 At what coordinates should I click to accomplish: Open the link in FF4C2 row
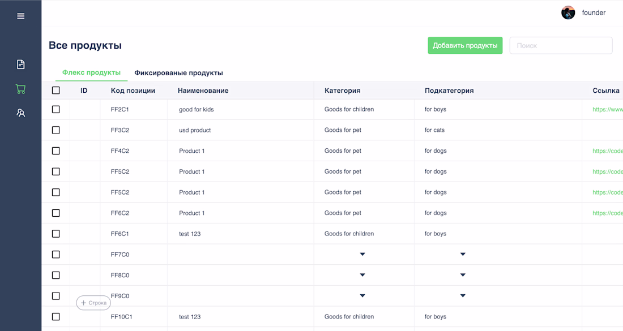point(608,151)
